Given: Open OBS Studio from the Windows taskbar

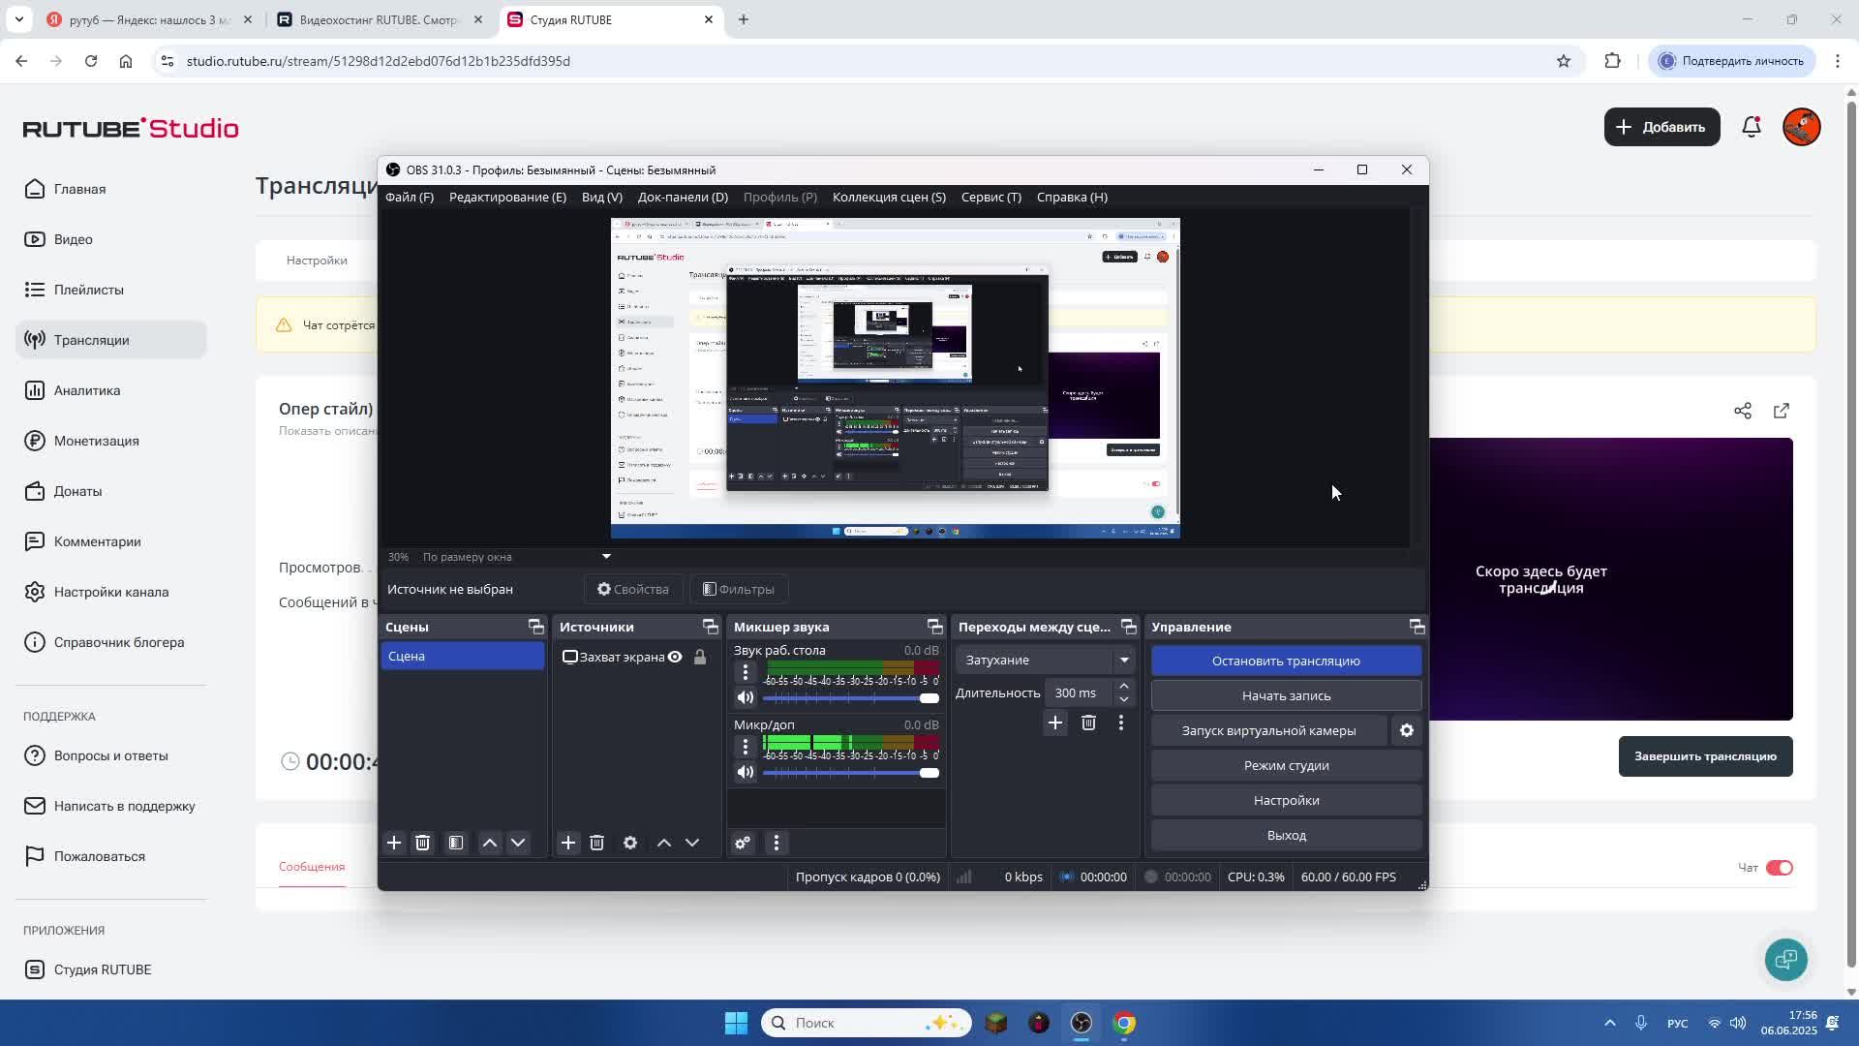Looking at the screenshot, I should pos(1082,1023).
